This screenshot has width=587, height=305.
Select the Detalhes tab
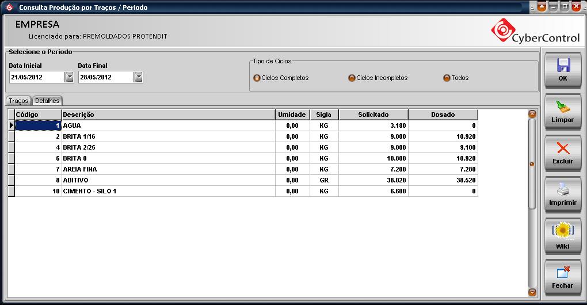click(47, 101)
